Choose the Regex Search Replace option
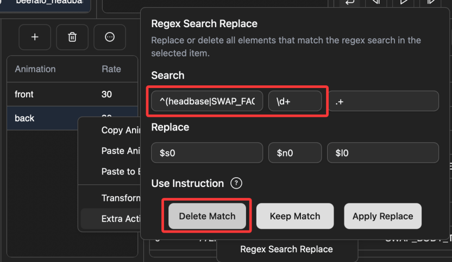452x262 pixels. (x=286, y=249)
